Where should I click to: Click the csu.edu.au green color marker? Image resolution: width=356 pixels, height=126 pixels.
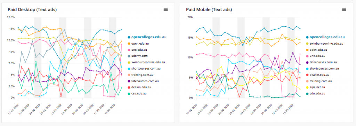pyautogui.click(x=129, y=94)
